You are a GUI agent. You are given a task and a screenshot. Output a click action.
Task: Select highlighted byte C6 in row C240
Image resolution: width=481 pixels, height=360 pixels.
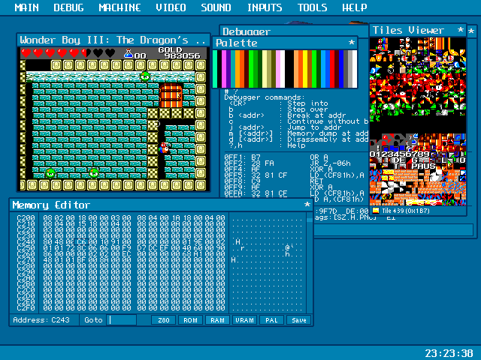coord(81,241)
